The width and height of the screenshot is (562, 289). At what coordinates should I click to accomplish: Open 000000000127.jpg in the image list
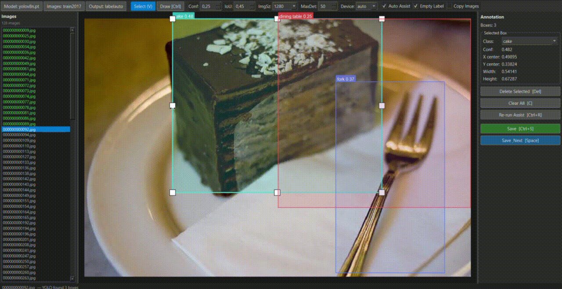point(36,157)
